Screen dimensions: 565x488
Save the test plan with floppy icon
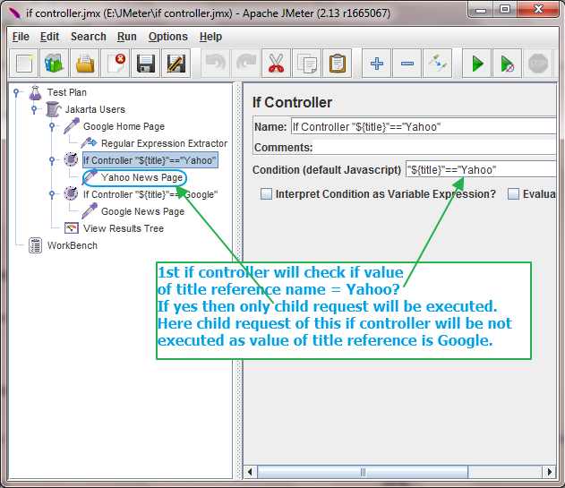pyautogui.click(x=146, y=64)
